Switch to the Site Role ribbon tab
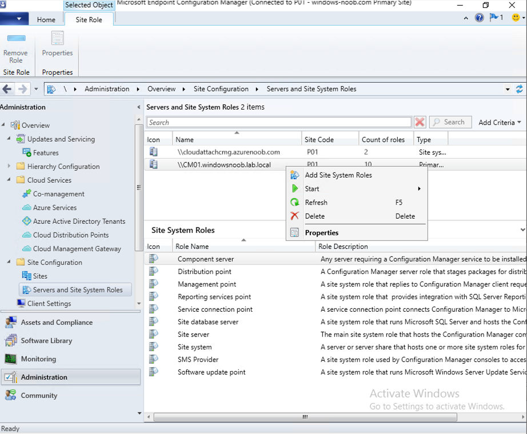The width and height of the screenshot is (527, 434). coord(89,19)
